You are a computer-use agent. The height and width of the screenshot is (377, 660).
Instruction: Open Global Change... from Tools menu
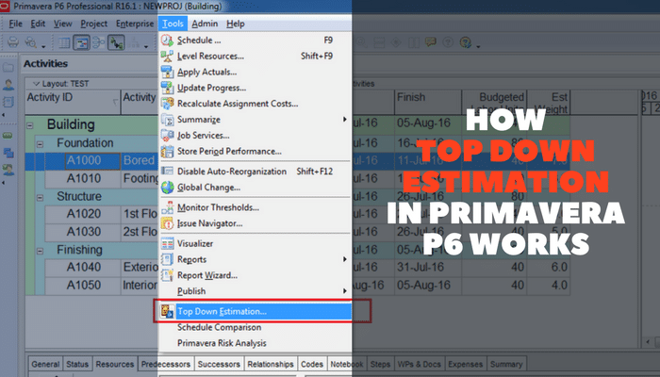click(x=255, y=188)
